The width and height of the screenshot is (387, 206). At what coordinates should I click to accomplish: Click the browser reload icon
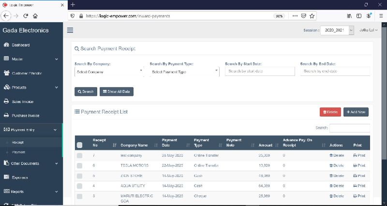point(26,15)
